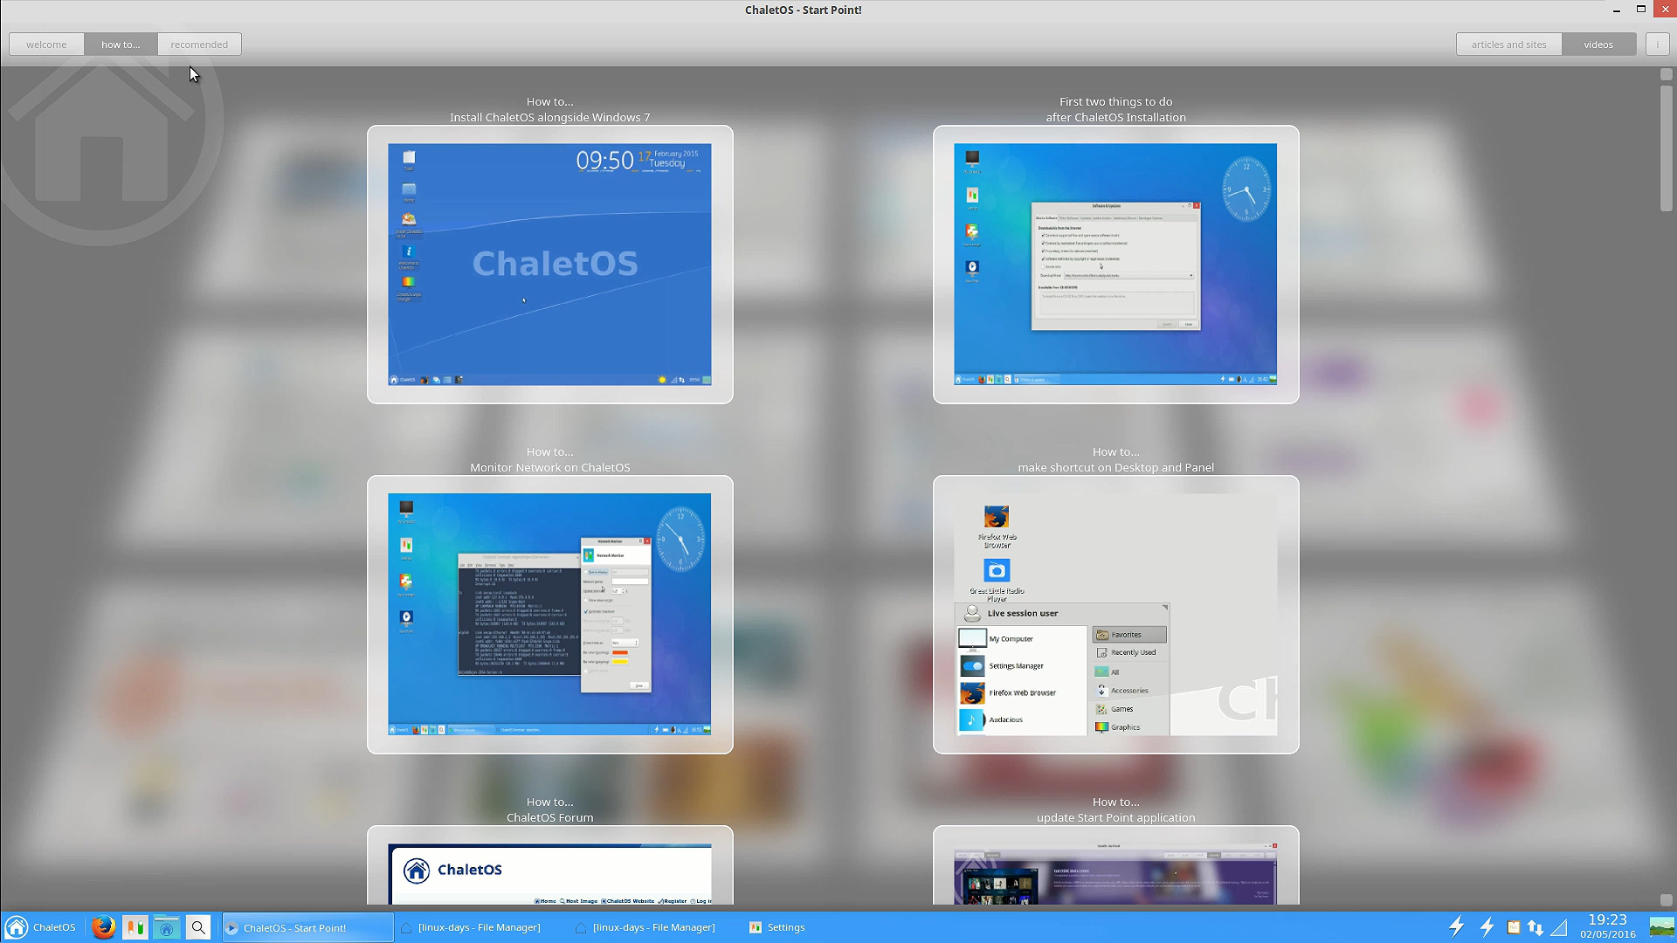Click the 'make shortcut on Desktop and Panel' title
The height and width of the screenshot is (943, 1677).
(1115, 467)
